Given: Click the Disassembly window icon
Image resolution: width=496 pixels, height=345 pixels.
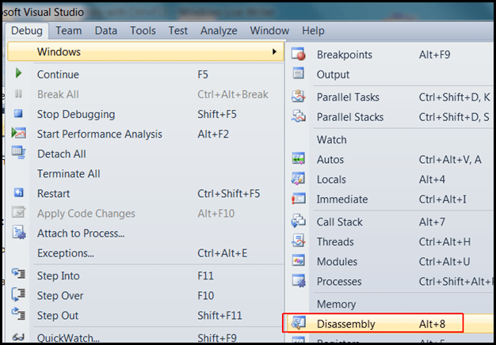Looking at the screenshot, I should pyautogui.click(x=299, y=324).
